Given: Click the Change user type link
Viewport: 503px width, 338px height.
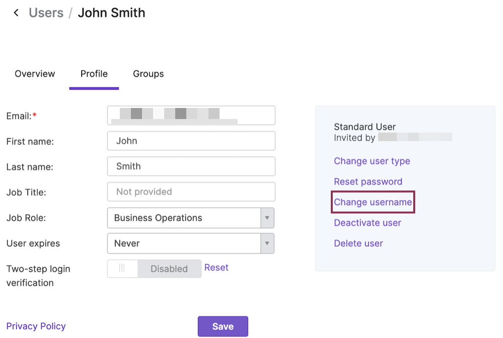Looking at the screenshot, I should [x=372, y=161].
